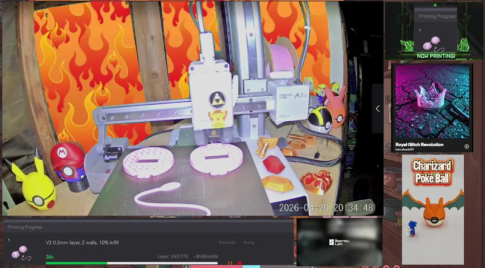485x268 pixels.
Task: Click the pink model preview in the top-right Printing Progress widget
Action: tap(433, 44)
